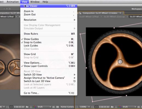Click always preview this view icon in right viewer
This screenshot has height=109, width=142.
(x=77, y=107)
